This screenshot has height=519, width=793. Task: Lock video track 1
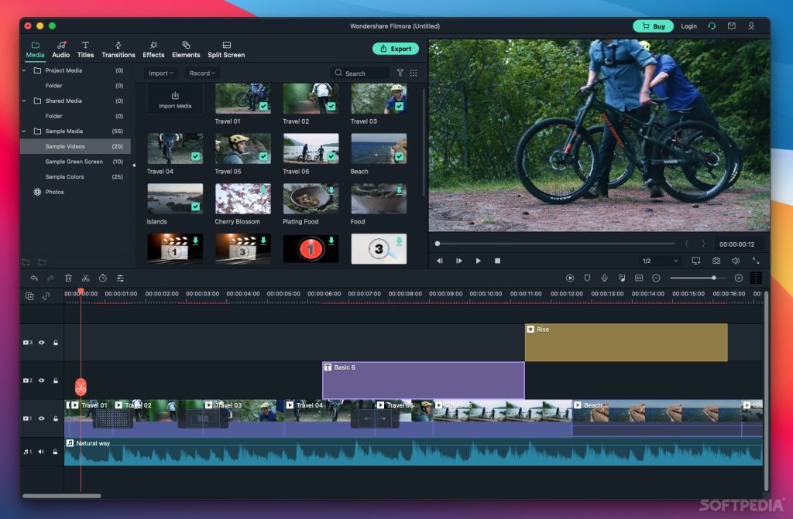tap(56, 418)
